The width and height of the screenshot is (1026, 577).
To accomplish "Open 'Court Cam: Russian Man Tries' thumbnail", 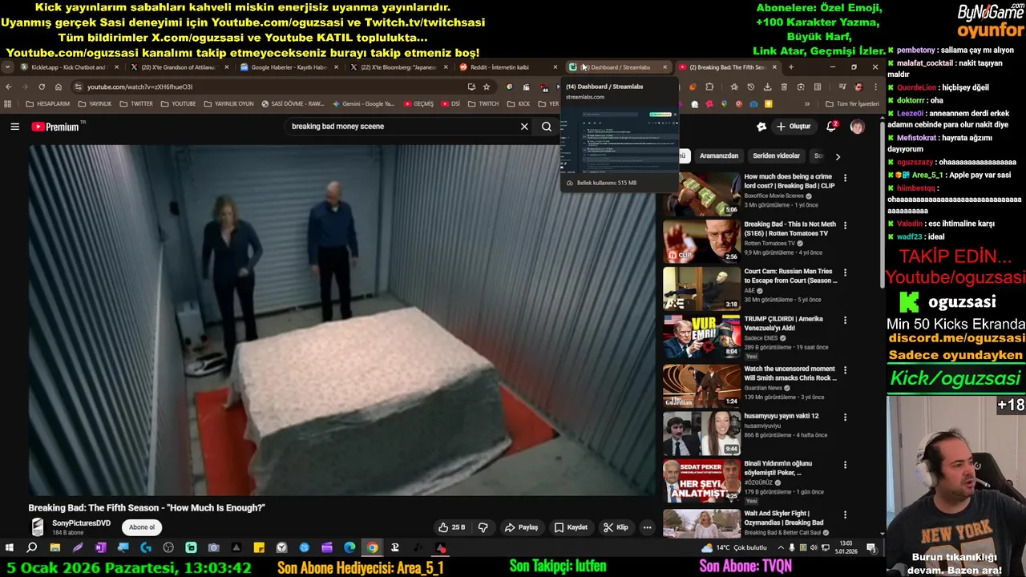I will point(701,288).
